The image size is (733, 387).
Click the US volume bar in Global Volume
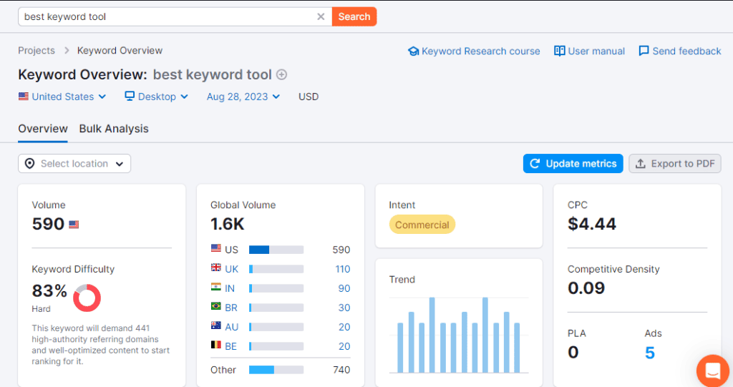coord(276,250)
